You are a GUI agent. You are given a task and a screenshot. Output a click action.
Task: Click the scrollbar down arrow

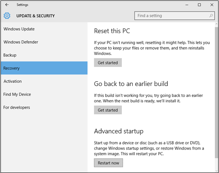coord(216,171)
